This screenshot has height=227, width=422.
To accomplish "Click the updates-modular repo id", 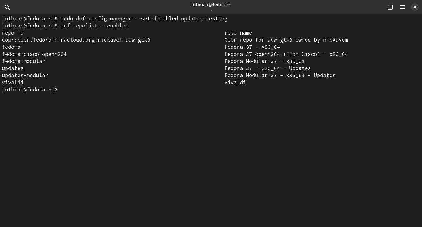I will [x=25, y=75].
